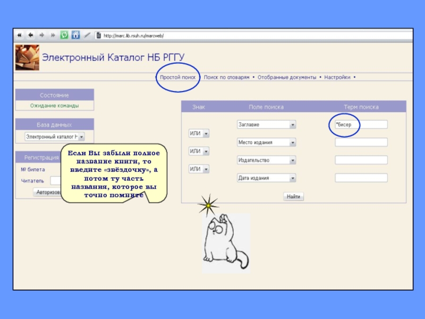Expand the Дата издания field dropdown
The height and width of the screenshot is (319, 425).
point(292,178)
